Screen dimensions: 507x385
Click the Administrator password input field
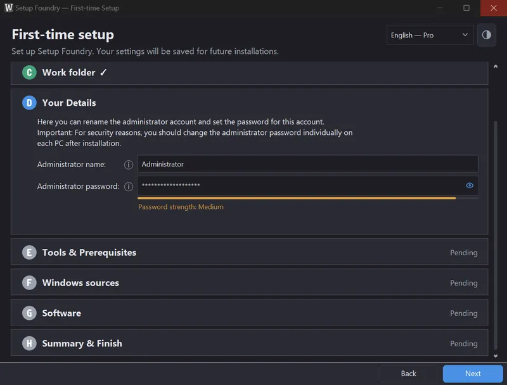tap(307, 186)
